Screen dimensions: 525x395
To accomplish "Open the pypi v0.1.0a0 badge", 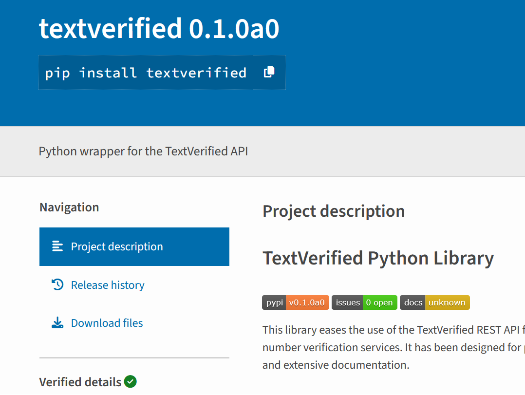I will [x=296, y=302].
